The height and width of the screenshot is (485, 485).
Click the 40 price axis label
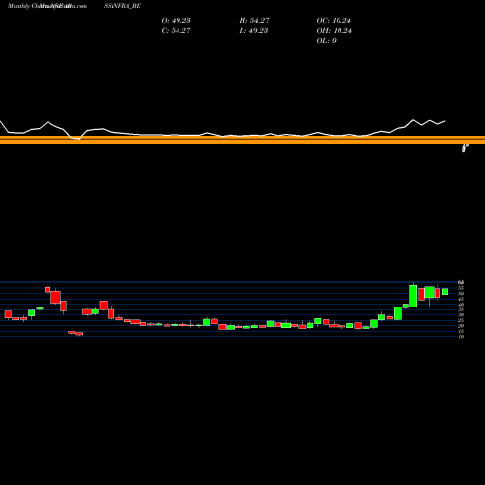click(x=461, y=305)
